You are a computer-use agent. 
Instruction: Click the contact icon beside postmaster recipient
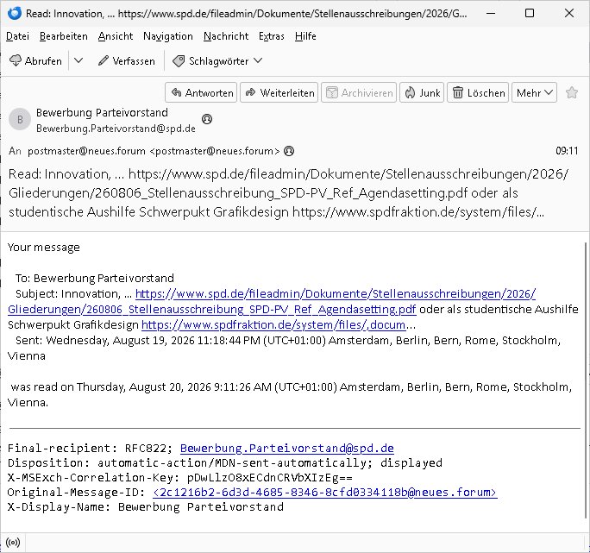pyautogui.click(x=289, y=151)
